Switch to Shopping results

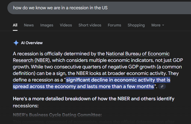click(x=136, y=25)
